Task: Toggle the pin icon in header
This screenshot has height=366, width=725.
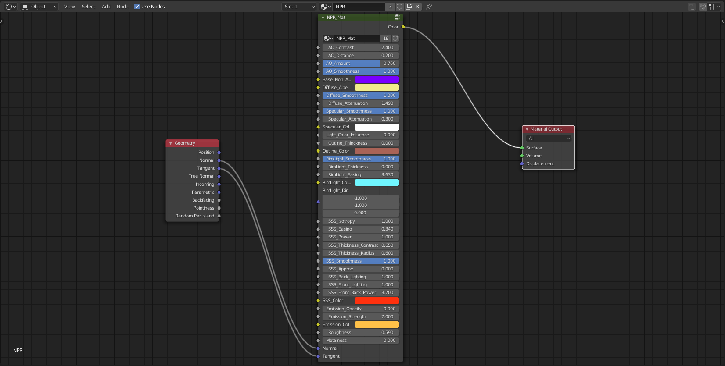Action: 429,7
